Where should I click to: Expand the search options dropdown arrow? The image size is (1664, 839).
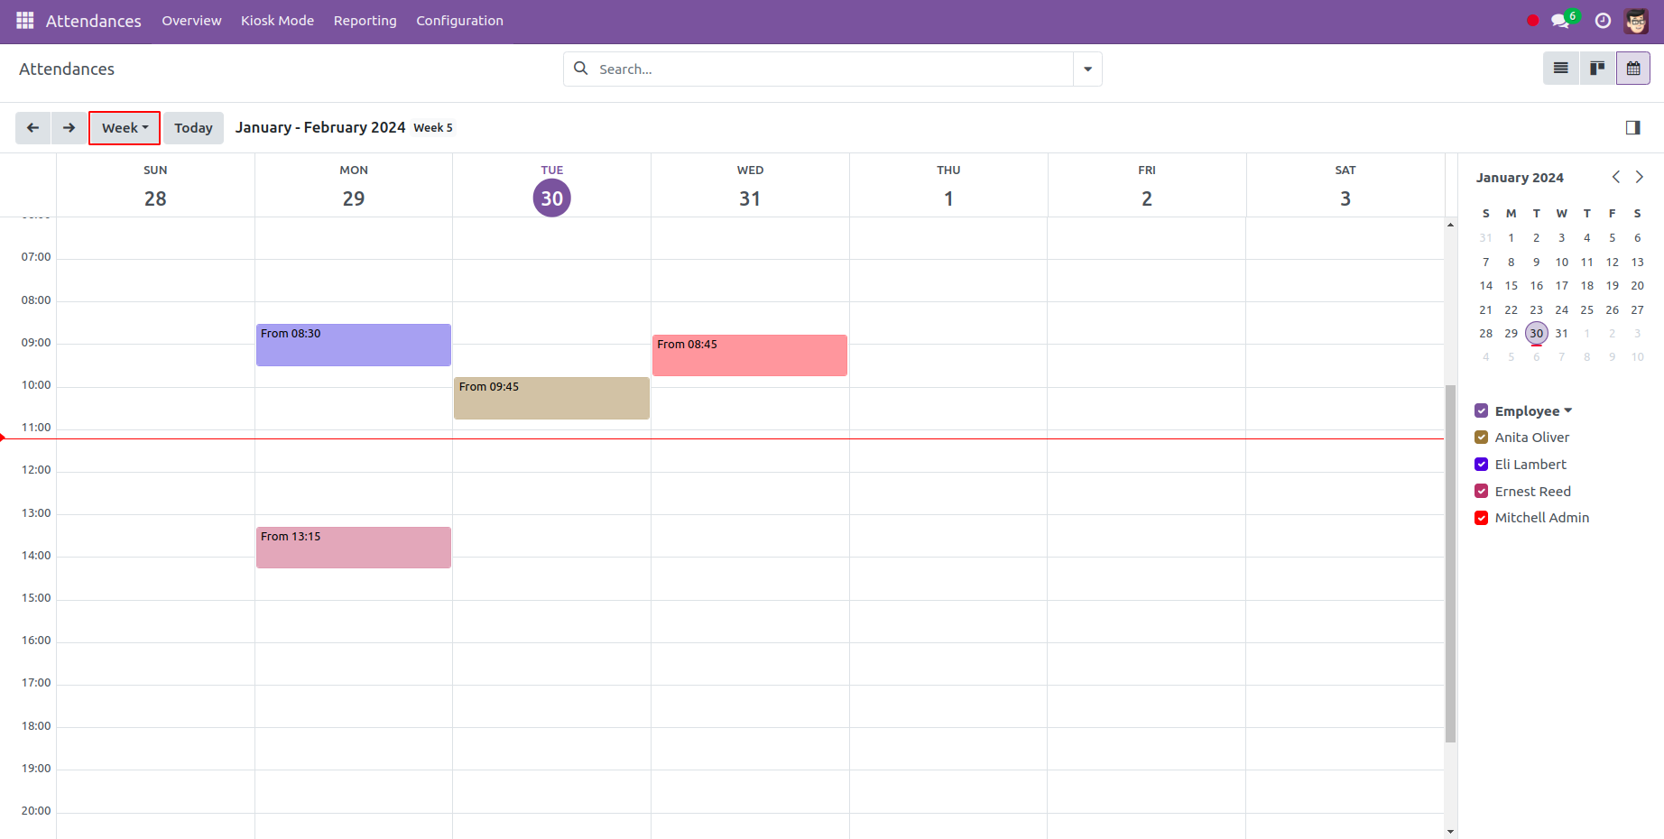pos(1087,69)
